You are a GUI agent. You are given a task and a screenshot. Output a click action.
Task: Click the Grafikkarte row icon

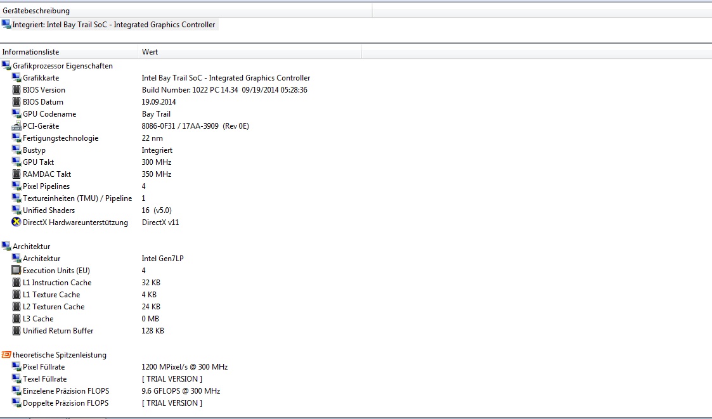pos(16,77)
